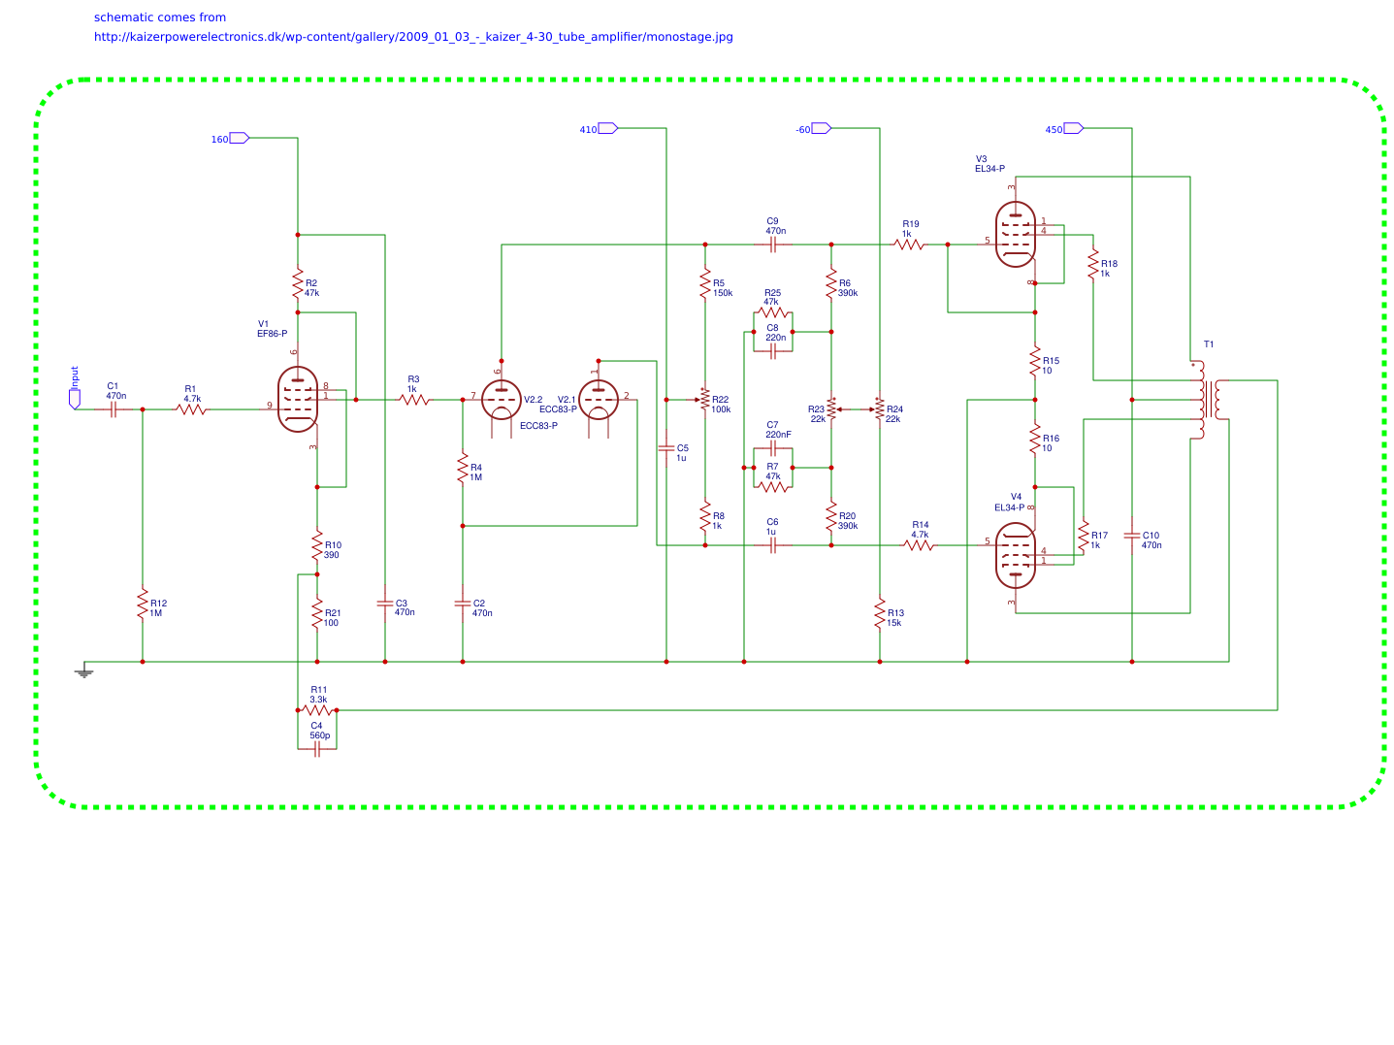Viewport: 1394px width, 1045px height.
Task: Toggle the -60 volt supply flag
Action: click(820, 127)
